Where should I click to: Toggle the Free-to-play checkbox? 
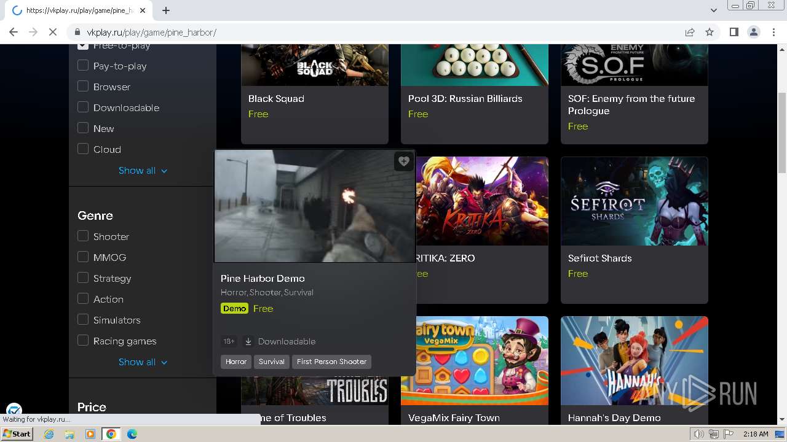pos(83,47)
